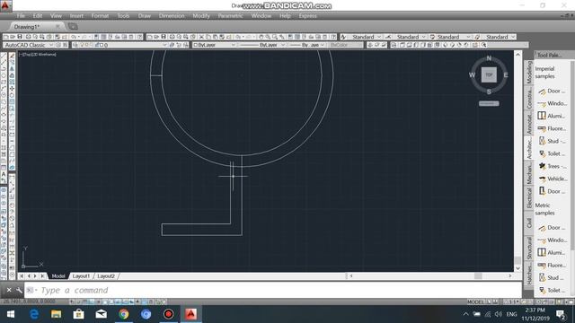Open the new drawing tab button
This screenshot has width=575, height=323.
(73, 26)
